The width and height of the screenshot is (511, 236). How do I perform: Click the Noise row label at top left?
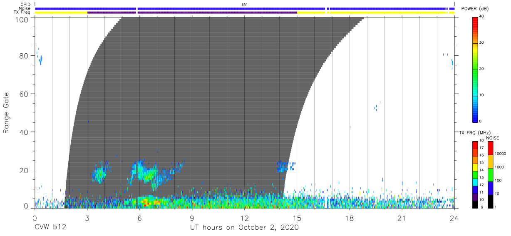click(25, 8)
